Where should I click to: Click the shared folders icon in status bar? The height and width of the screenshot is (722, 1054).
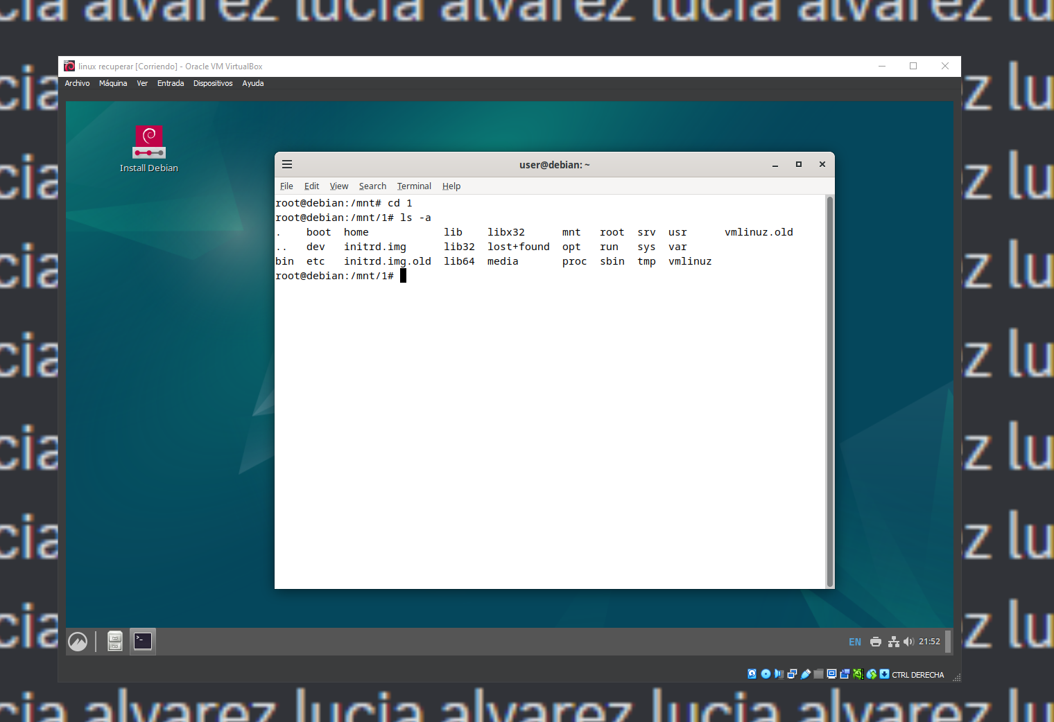point(818,673)
